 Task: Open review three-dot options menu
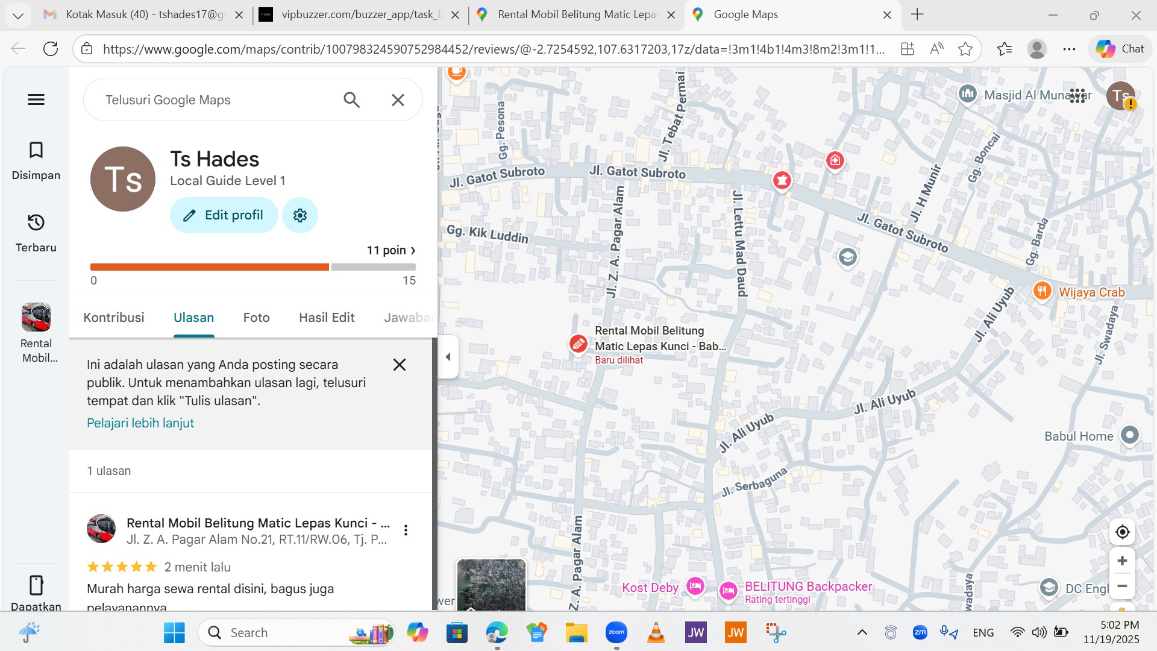(x=406, y=530)
